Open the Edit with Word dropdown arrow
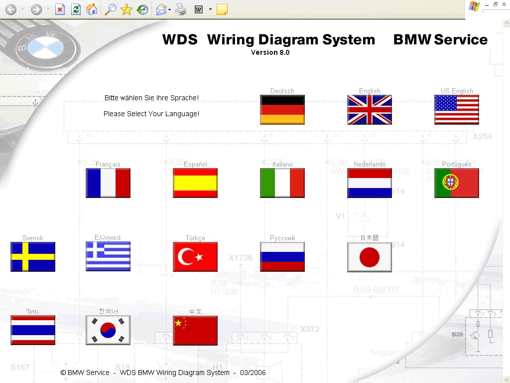510x383 pixels. click(x=210, y=9)
